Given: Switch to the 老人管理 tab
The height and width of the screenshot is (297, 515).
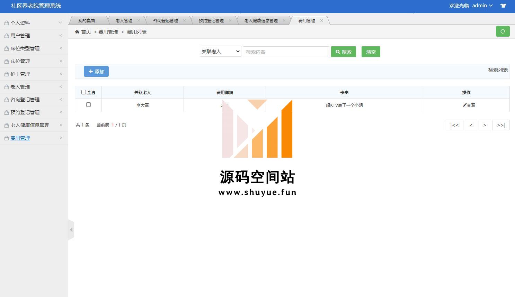Looking at the screenshot, I should tap(124, 20).
